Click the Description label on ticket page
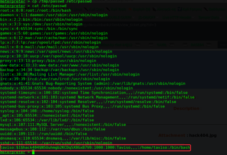 tap(187, 109)
